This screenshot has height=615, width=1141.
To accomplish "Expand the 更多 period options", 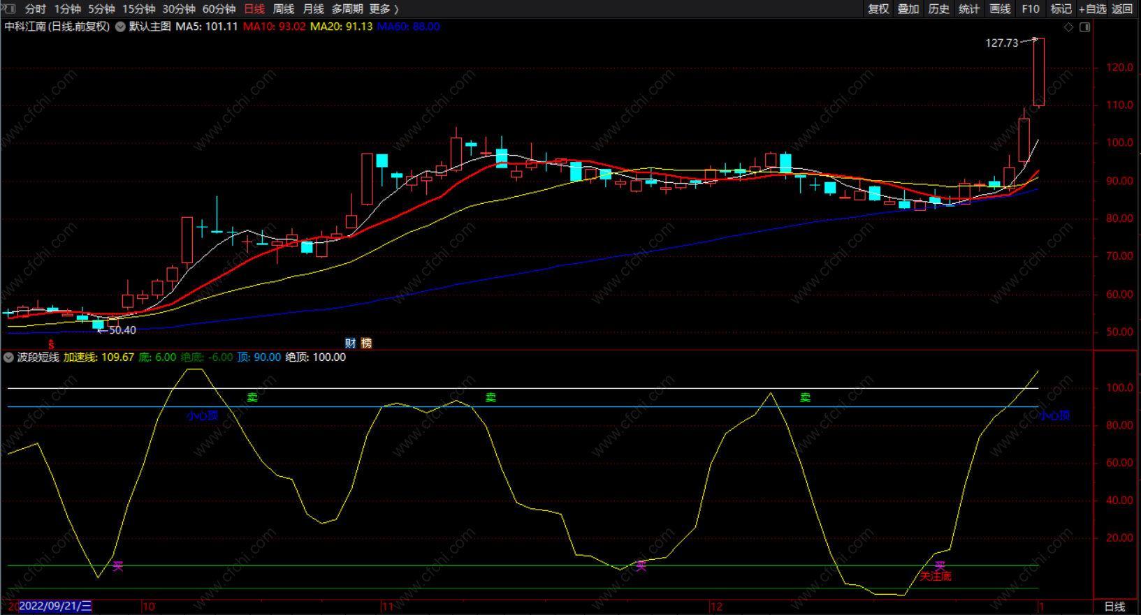I will 384,9.
